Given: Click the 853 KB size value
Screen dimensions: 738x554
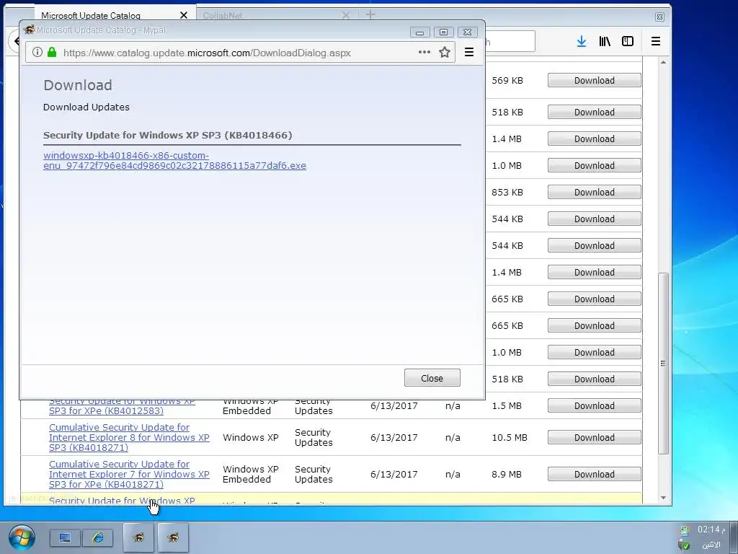Looking at the screenshot, I should pyautogui.click(x=507, y=192).
